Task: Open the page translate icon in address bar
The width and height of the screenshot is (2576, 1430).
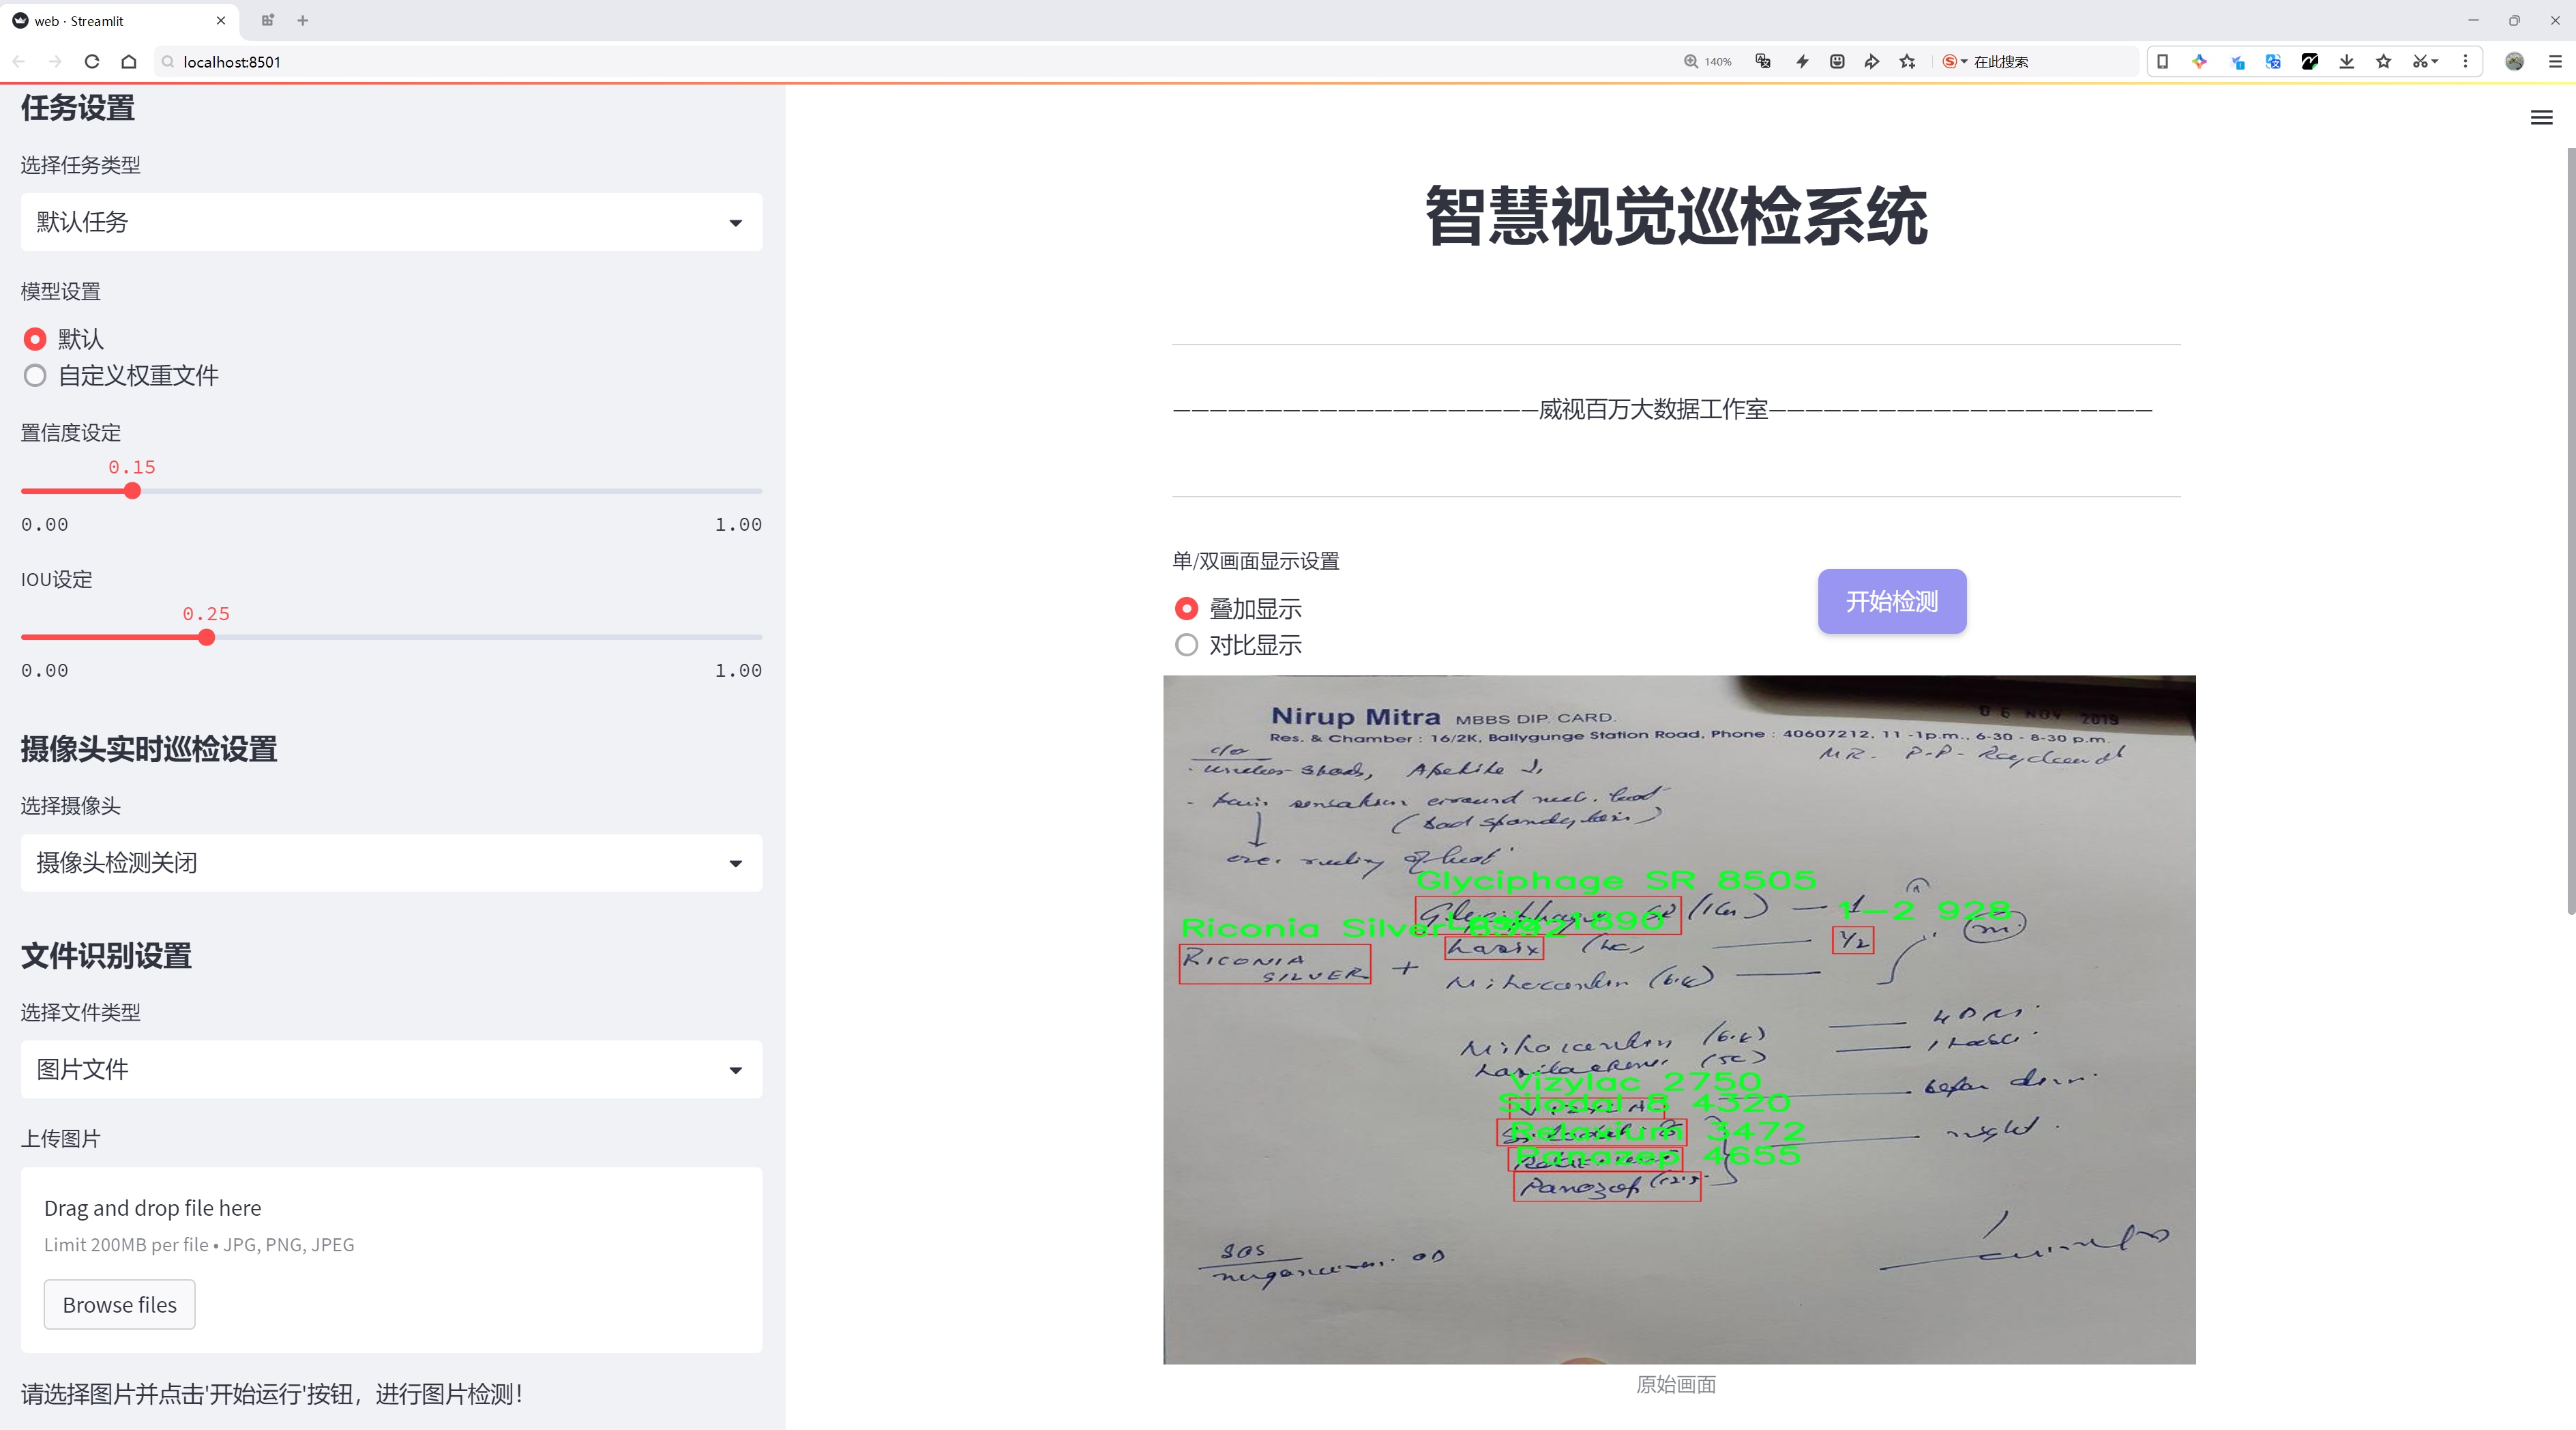Action: pos(1764,62)
